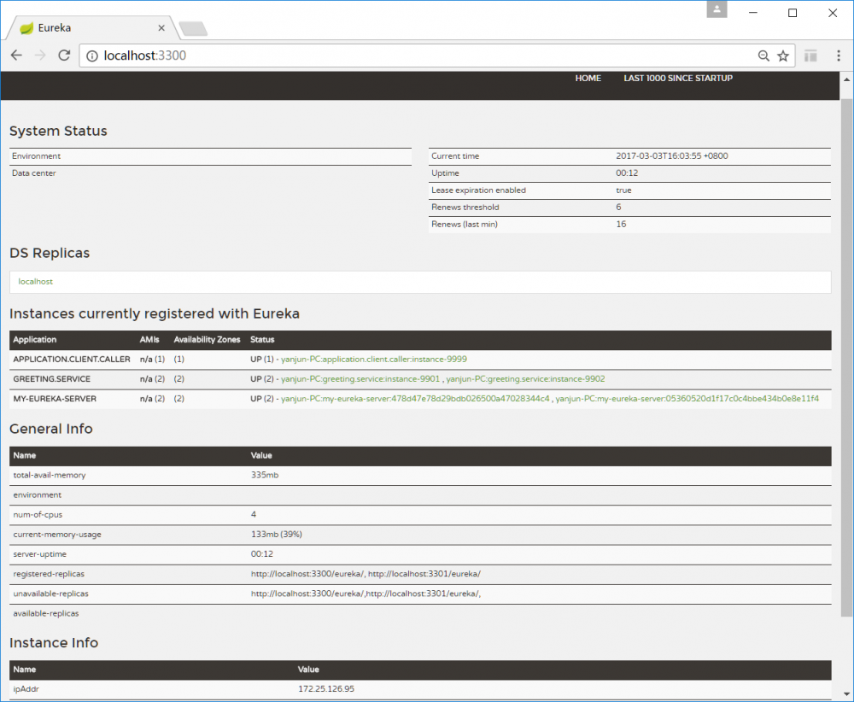The image size is (854, 702).
Task: Click the Instance Info heading
Action: 54,642
